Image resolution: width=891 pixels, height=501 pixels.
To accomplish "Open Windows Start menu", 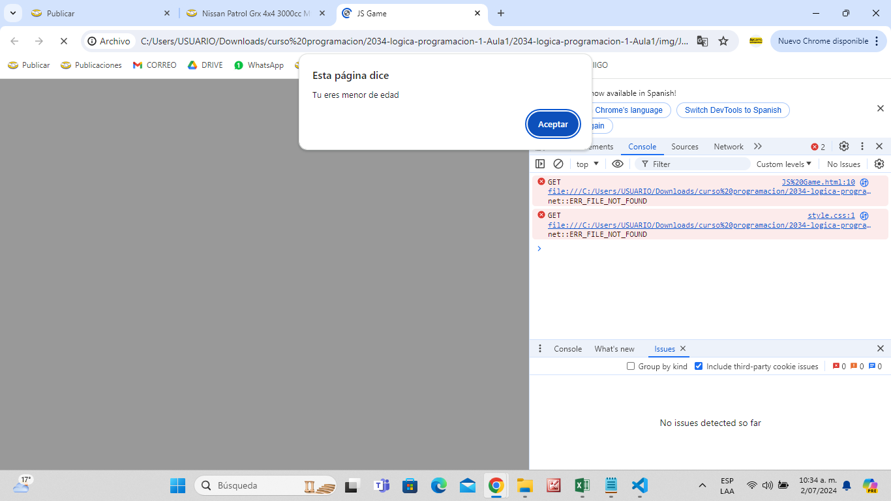I will point(177,485).
